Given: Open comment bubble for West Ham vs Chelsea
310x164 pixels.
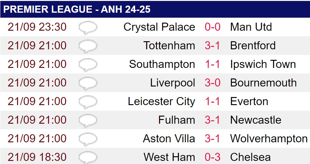Looking at the screenshot, I should [88, 158].
